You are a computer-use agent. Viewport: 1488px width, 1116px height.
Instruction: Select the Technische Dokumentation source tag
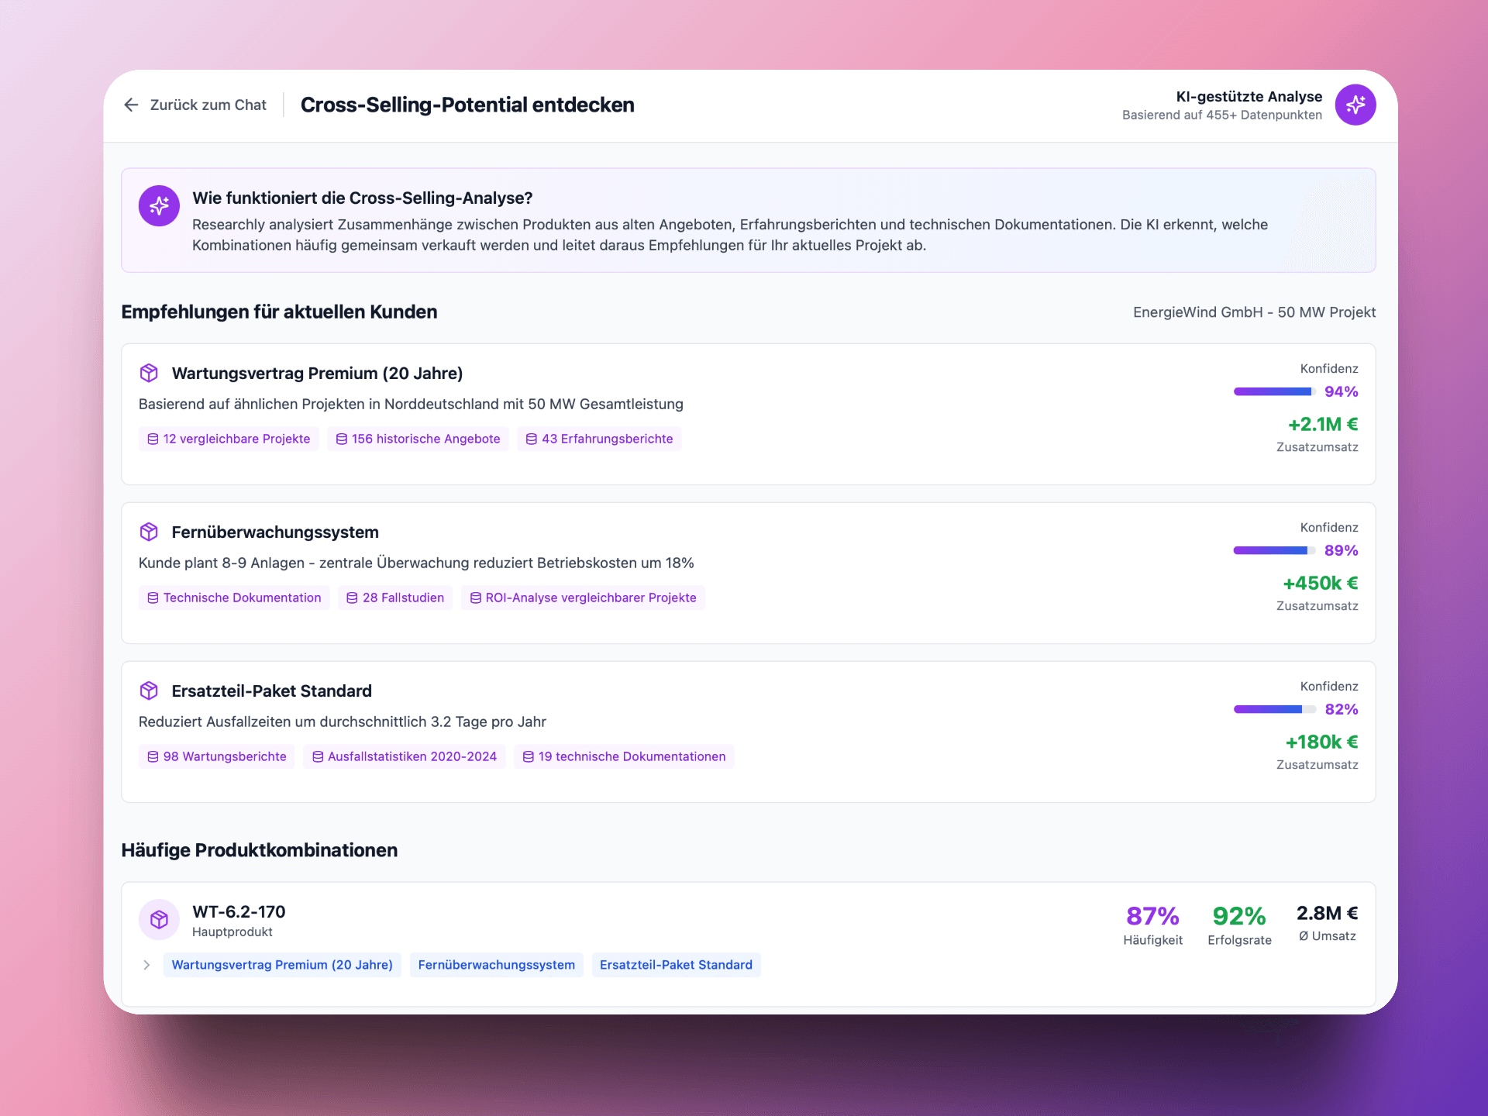234,598
